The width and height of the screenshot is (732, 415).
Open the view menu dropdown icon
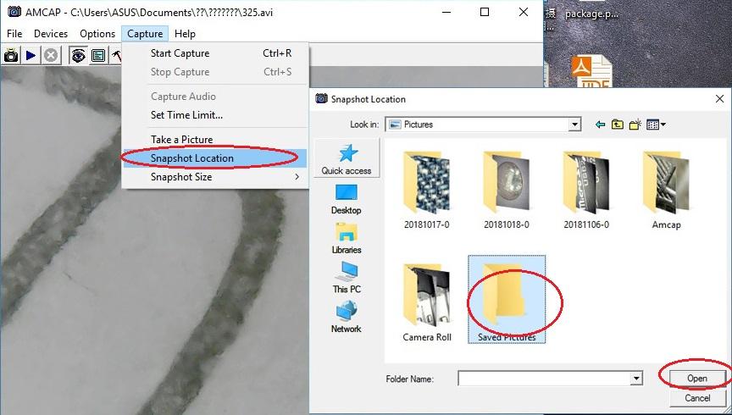click(x=656, y=125)
